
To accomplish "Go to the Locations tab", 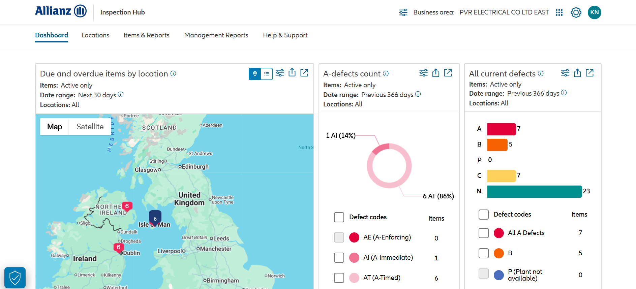I will 95,35.
